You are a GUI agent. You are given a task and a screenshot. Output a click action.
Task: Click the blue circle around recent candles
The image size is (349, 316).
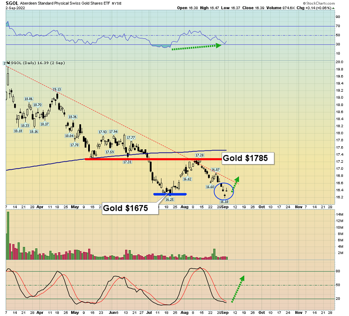[x=224, y=191]
